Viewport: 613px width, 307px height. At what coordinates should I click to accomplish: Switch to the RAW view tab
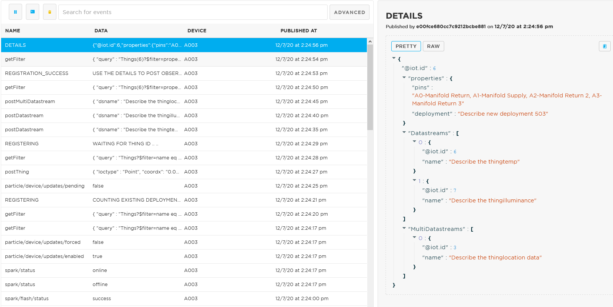click(x=433, y=46)
